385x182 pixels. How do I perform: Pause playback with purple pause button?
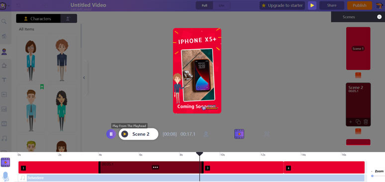pyautogui.click(x=111, y=134)
